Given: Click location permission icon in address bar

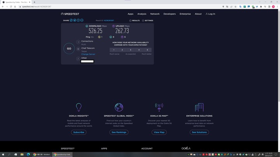Looking at the screenshot, I should (223, 7).
